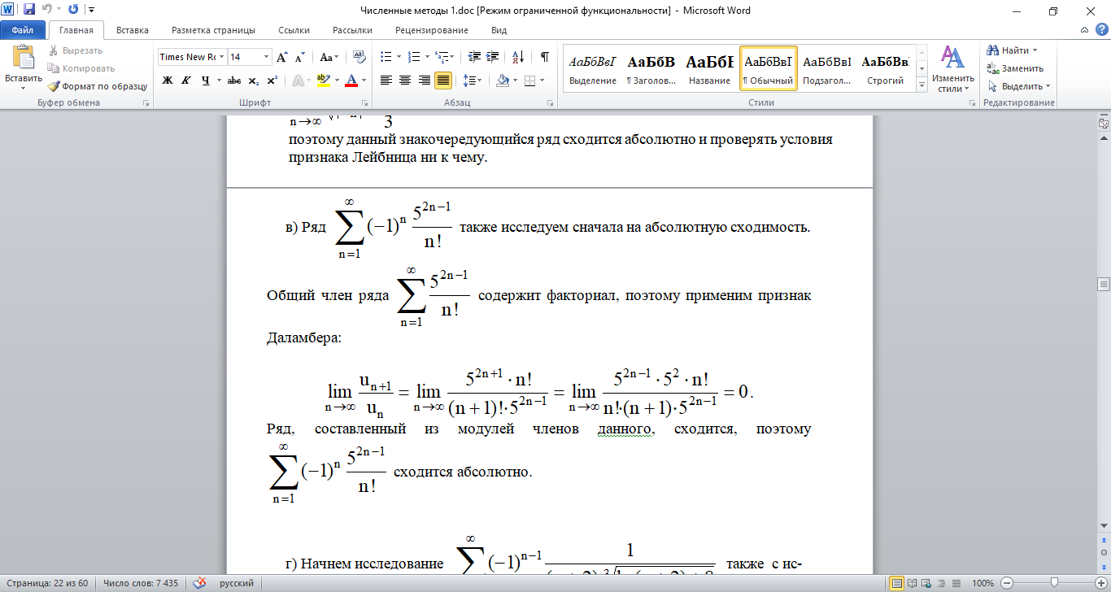1111x592 pixels.
Task: Switch to the Рассылки tab
Action: (352, 30)
